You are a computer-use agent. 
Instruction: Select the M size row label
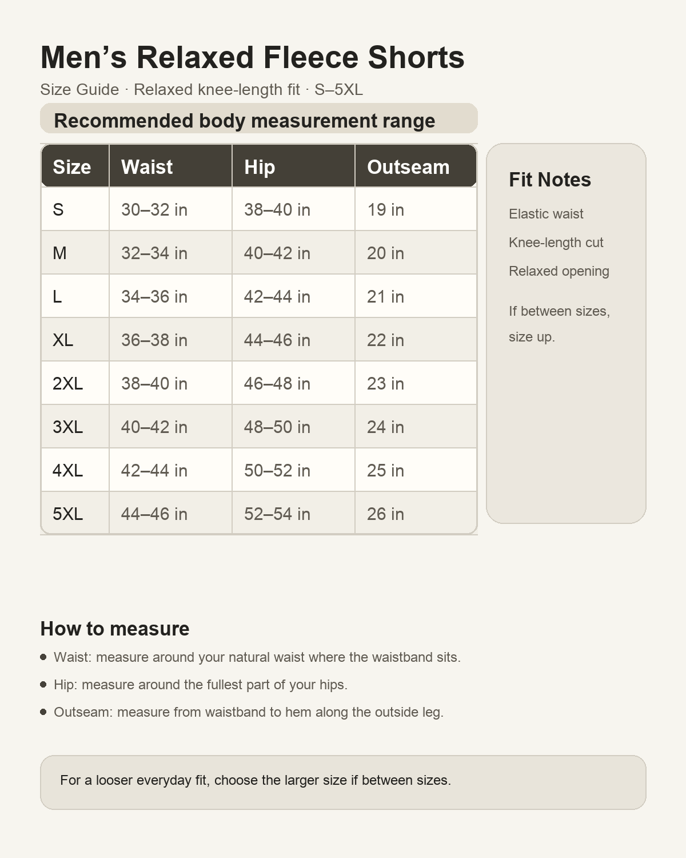75,253
